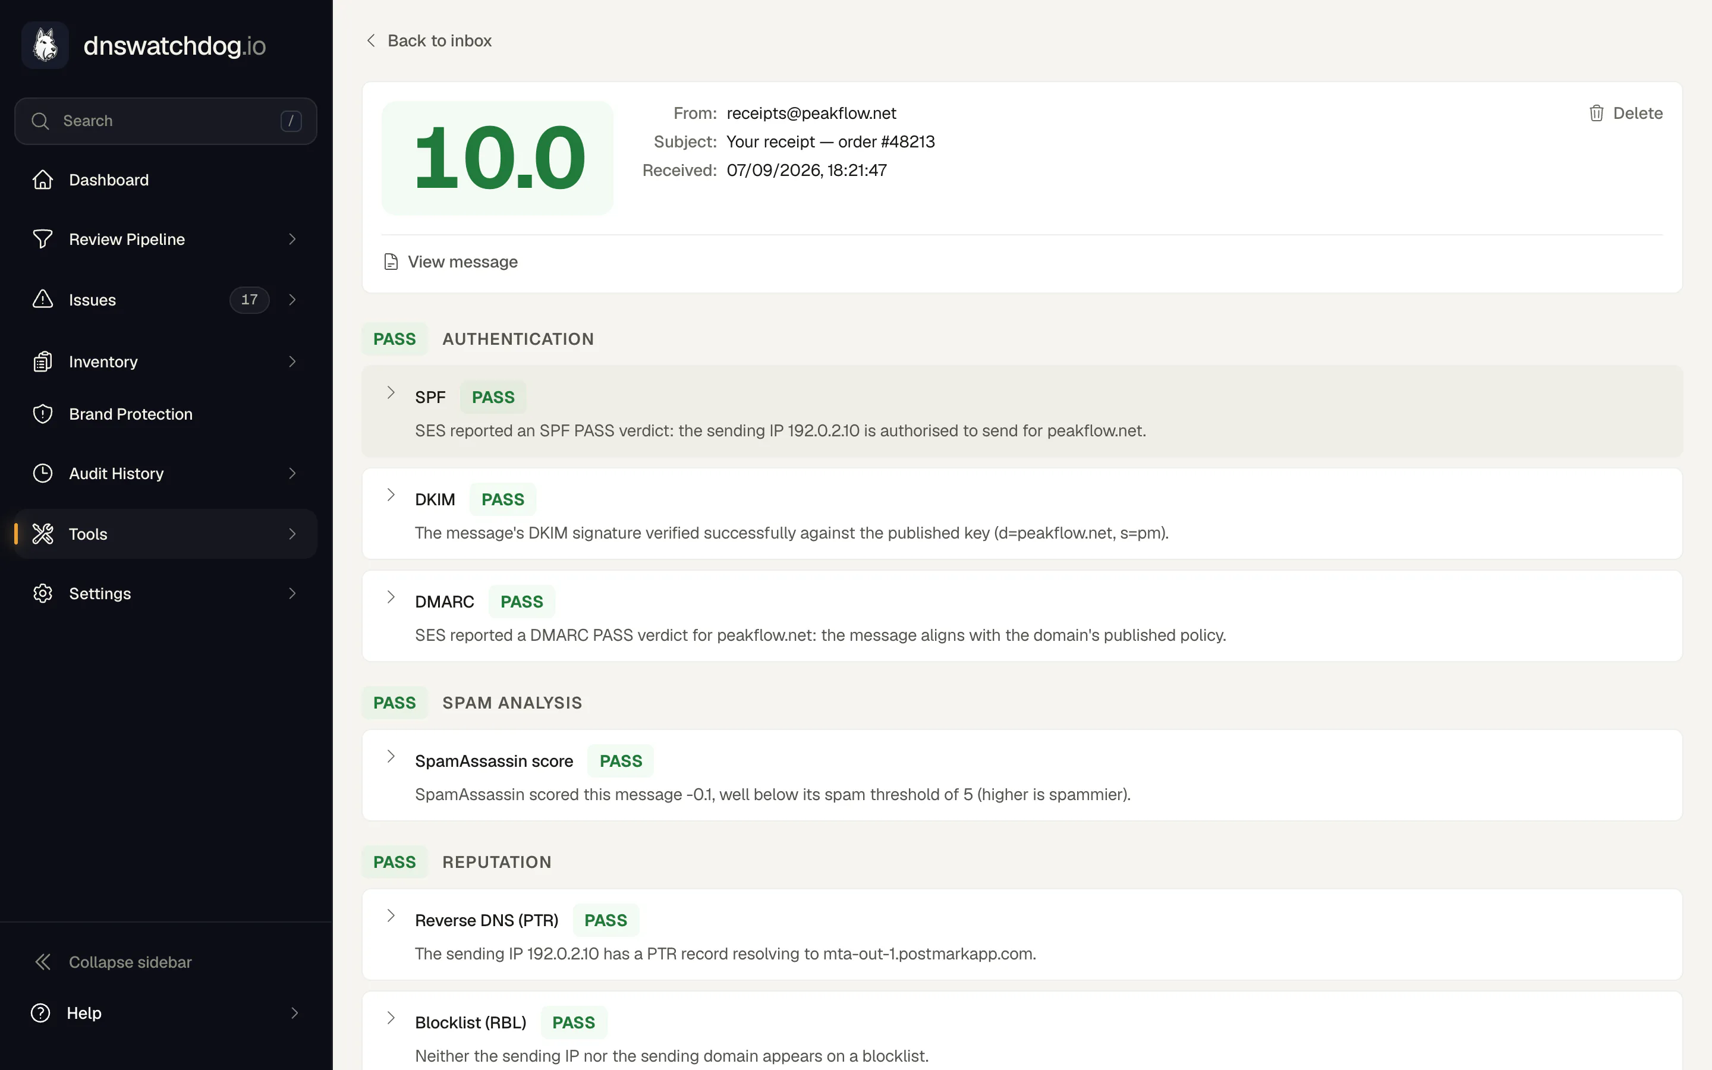Viewport: 1712px width, 1070px height.
Task: Expand the Inventory submenu chevron
Action: click(x=292, y=361)
